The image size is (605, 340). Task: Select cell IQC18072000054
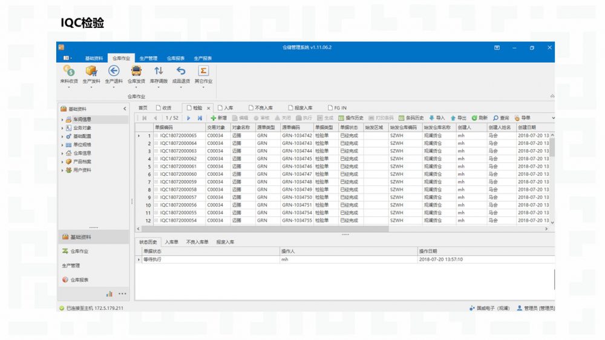point(178,220)
